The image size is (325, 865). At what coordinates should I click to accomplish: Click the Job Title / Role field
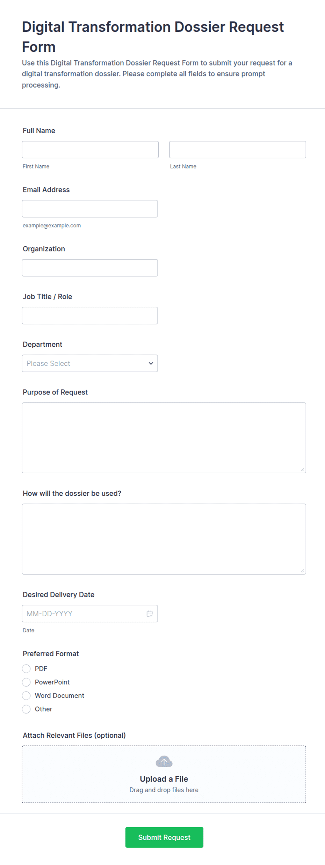tap(90, 316)
